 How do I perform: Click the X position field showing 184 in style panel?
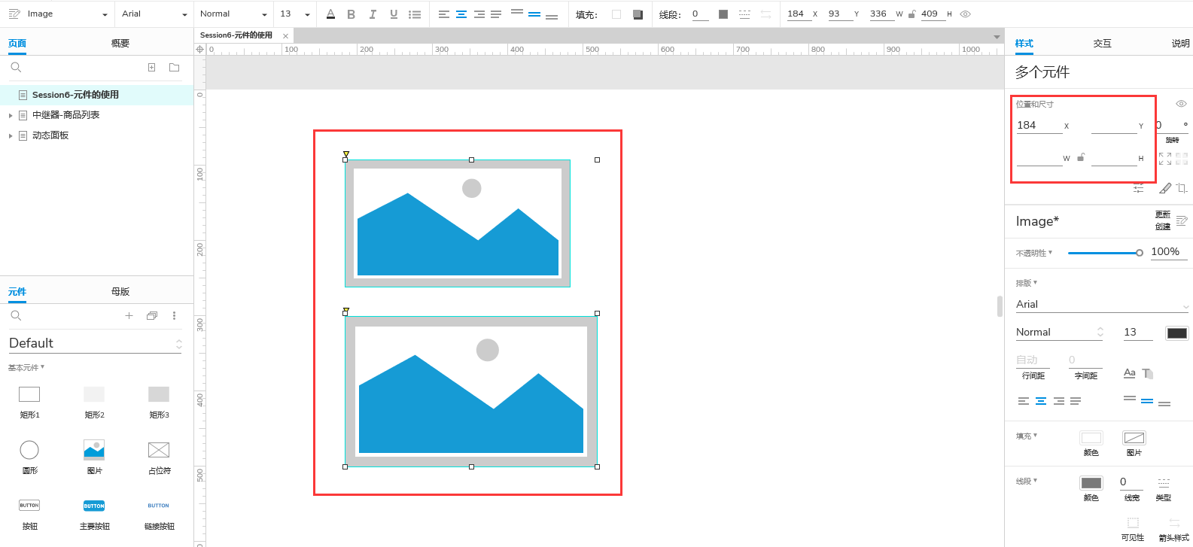(1039, 126)
